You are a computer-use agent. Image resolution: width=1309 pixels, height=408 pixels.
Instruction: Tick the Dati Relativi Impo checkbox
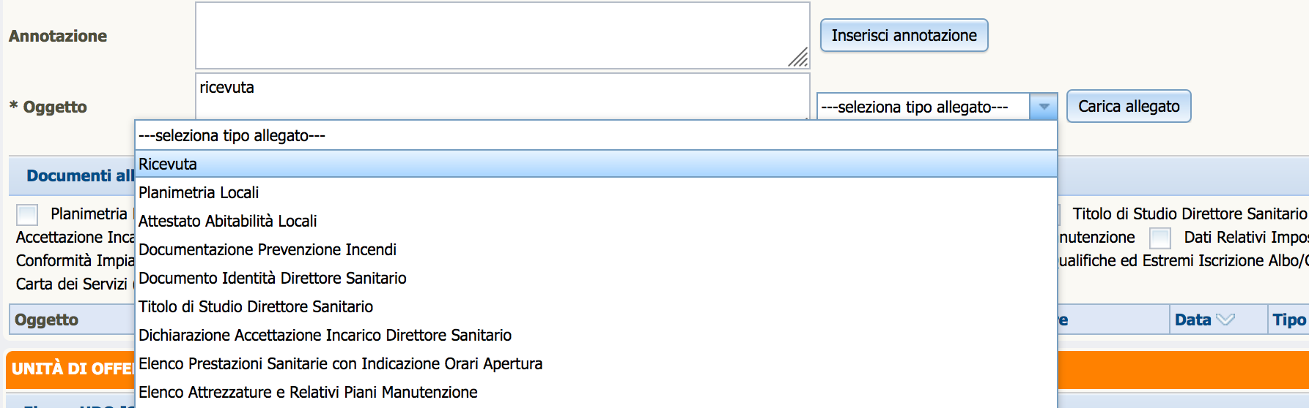tap(1160, 238)
